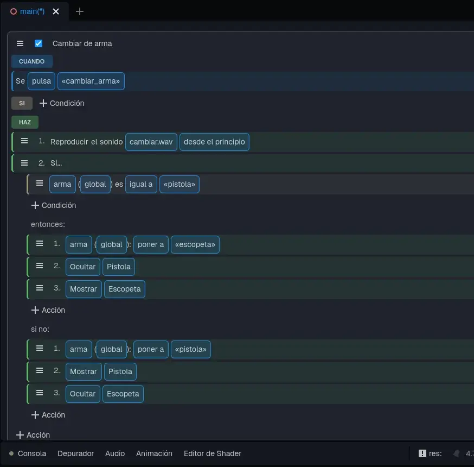The width and height of the screenshot is (474, 467).
Task: Add a new tab with plus button
Action: [80, 11]
